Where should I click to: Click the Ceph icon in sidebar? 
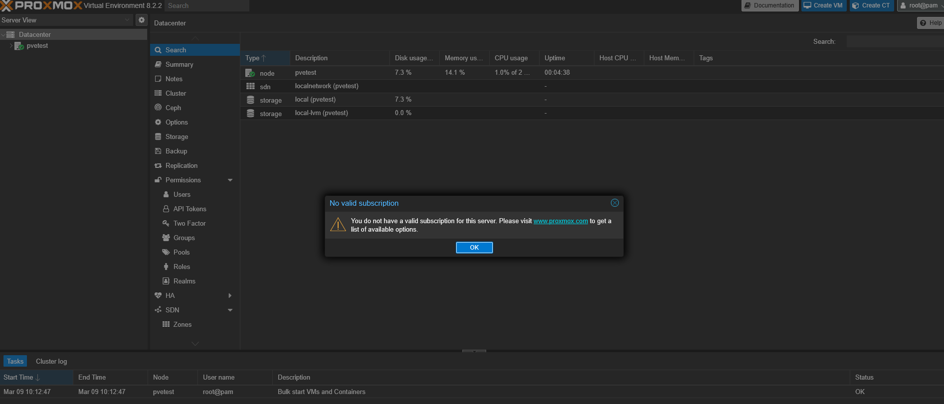[x=158, y=108]
